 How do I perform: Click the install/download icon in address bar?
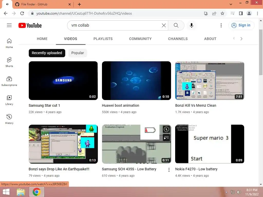click(x=206, y=13)
